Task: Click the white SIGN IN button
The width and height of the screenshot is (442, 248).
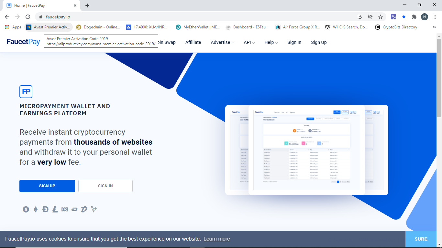Action: [105, 186]
